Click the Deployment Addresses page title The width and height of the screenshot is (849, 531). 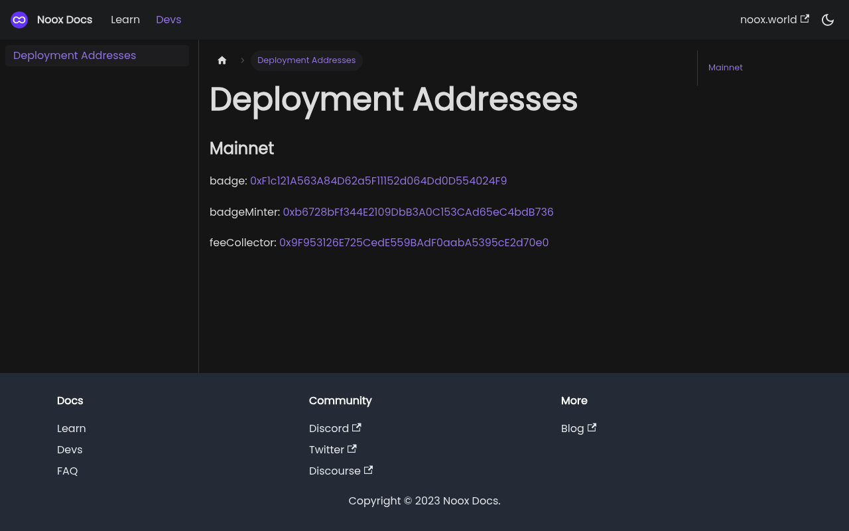click(394, 100)
